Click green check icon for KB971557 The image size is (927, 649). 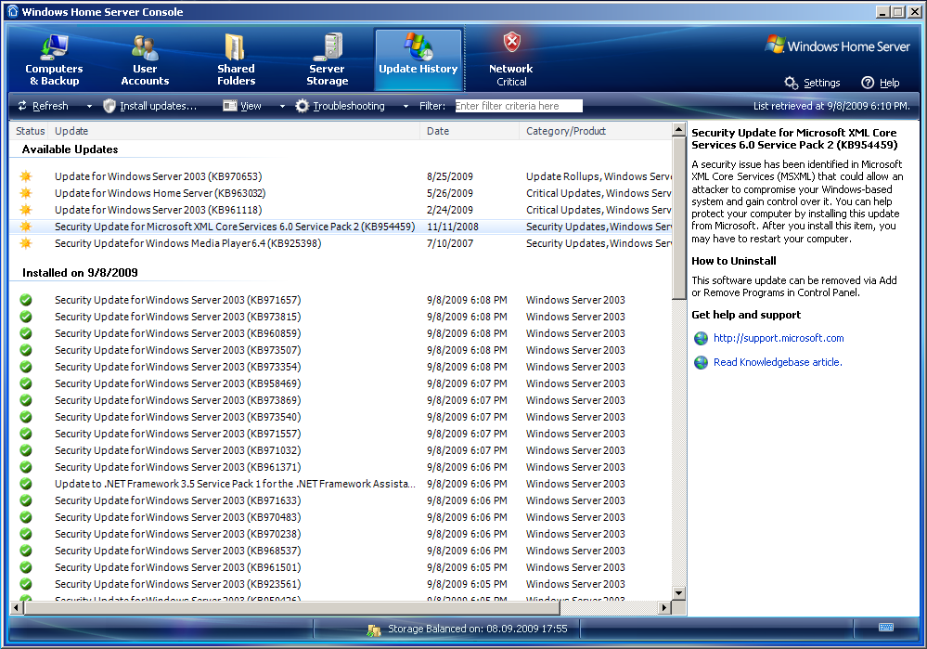coord(25,434)
